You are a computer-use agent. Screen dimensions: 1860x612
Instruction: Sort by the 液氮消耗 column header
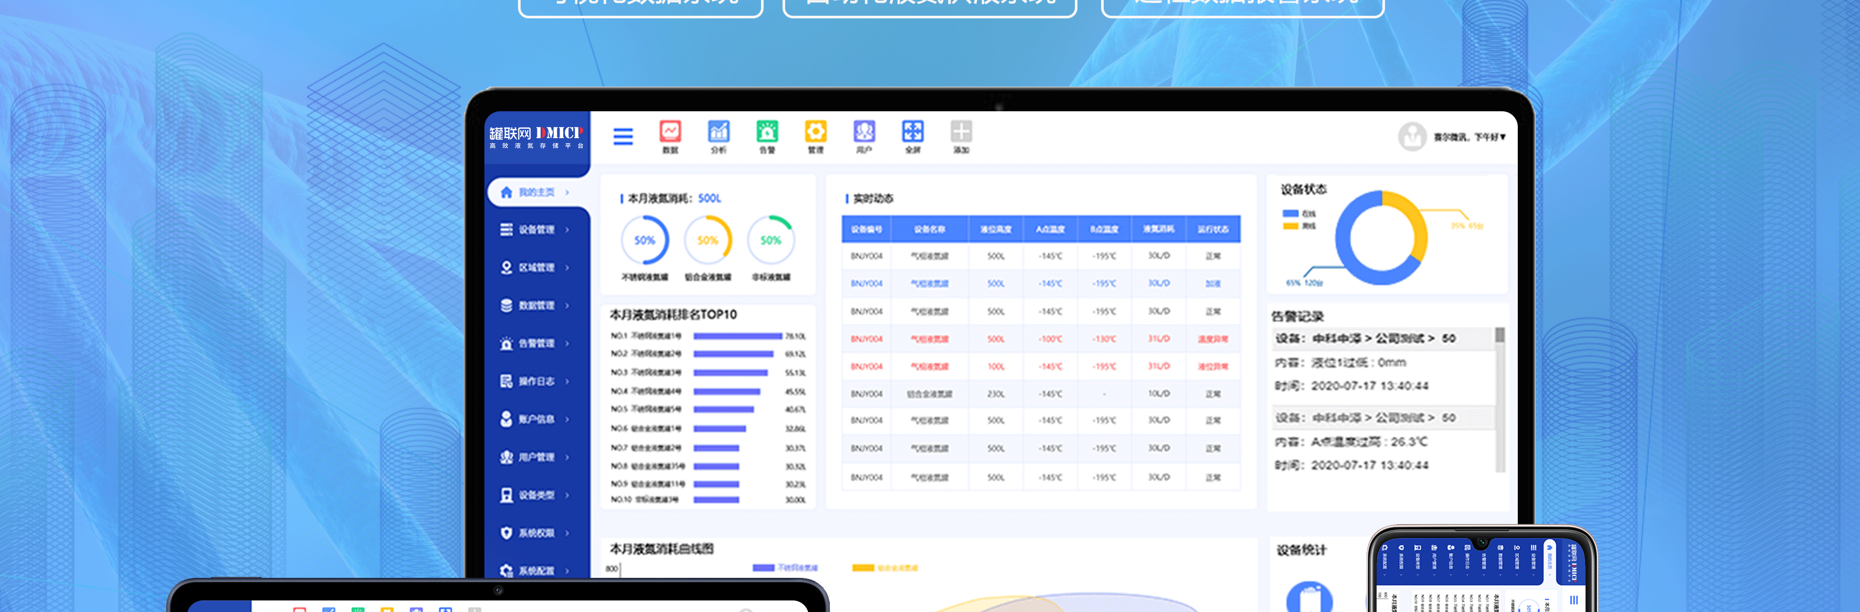(x=1159, y=229)
